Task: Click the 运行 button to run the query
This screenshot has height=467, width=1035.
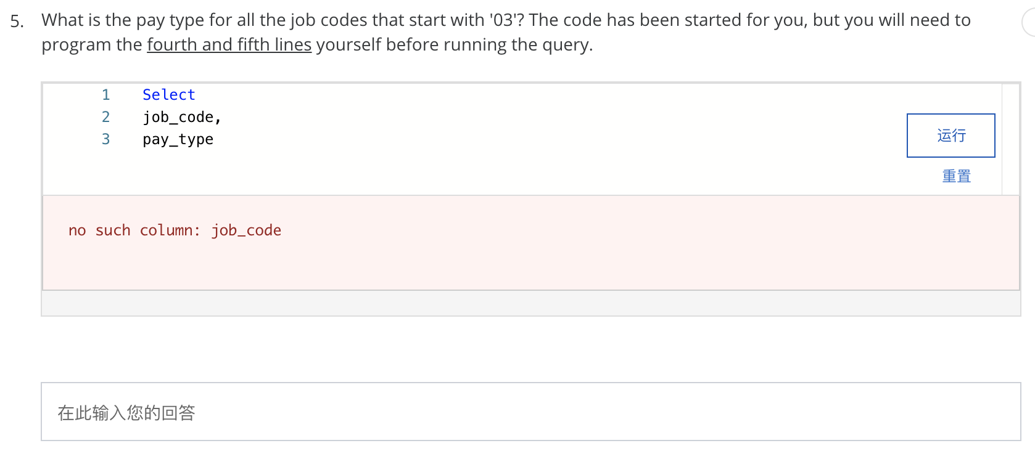Action: [950, 136]
